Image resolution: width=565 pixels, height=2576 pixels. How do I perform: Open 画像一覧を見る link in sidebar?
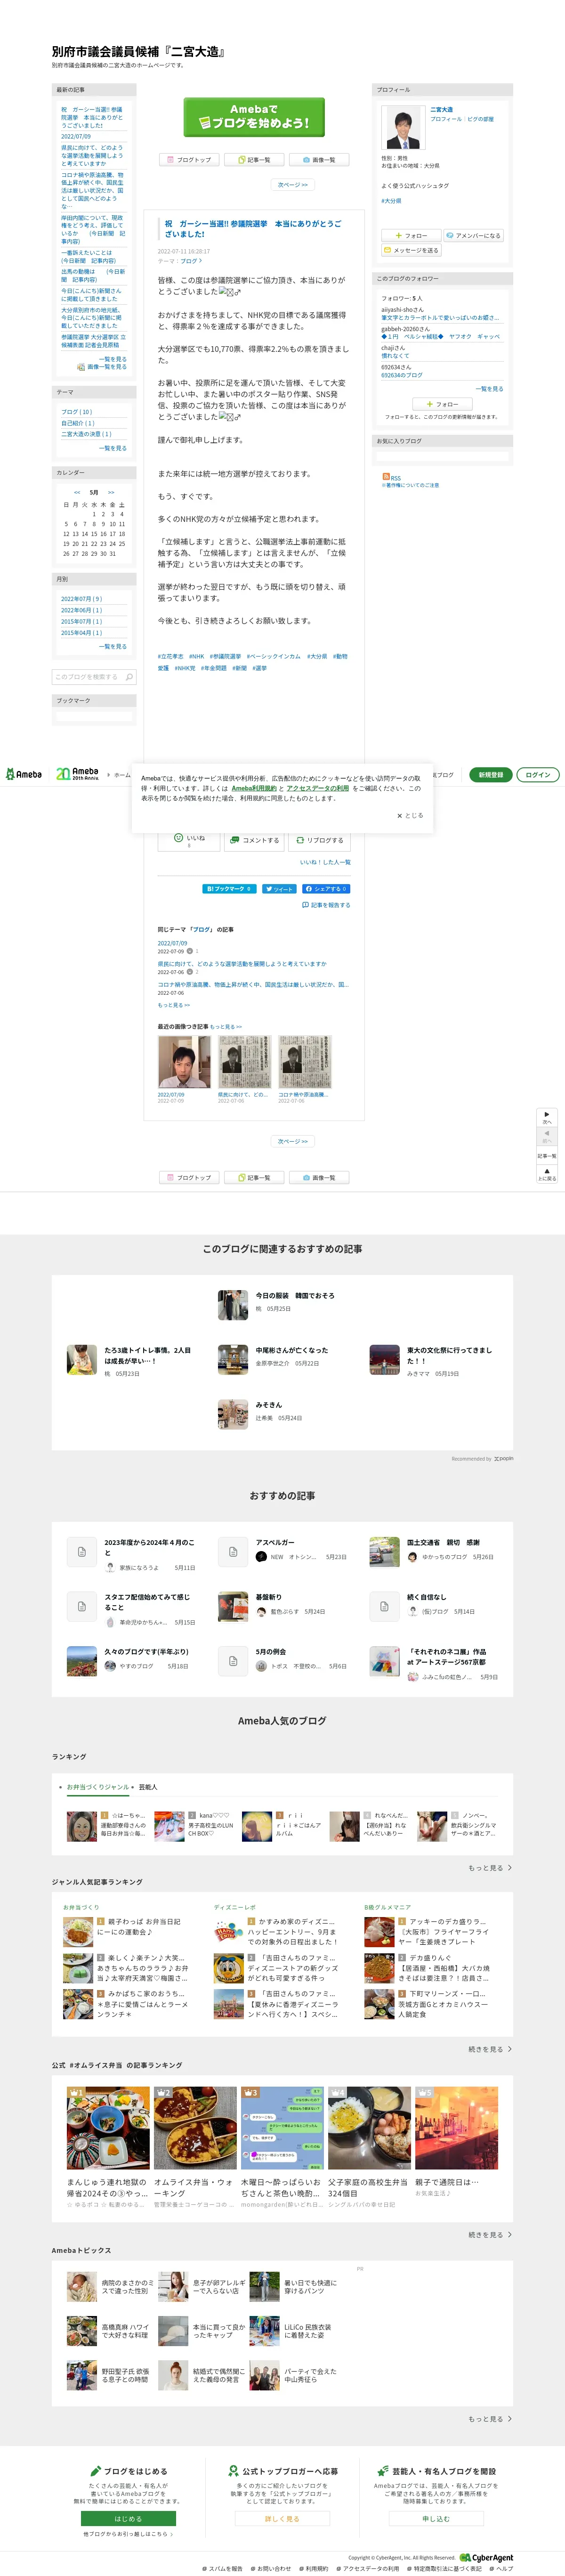click(x=107, y=367)
